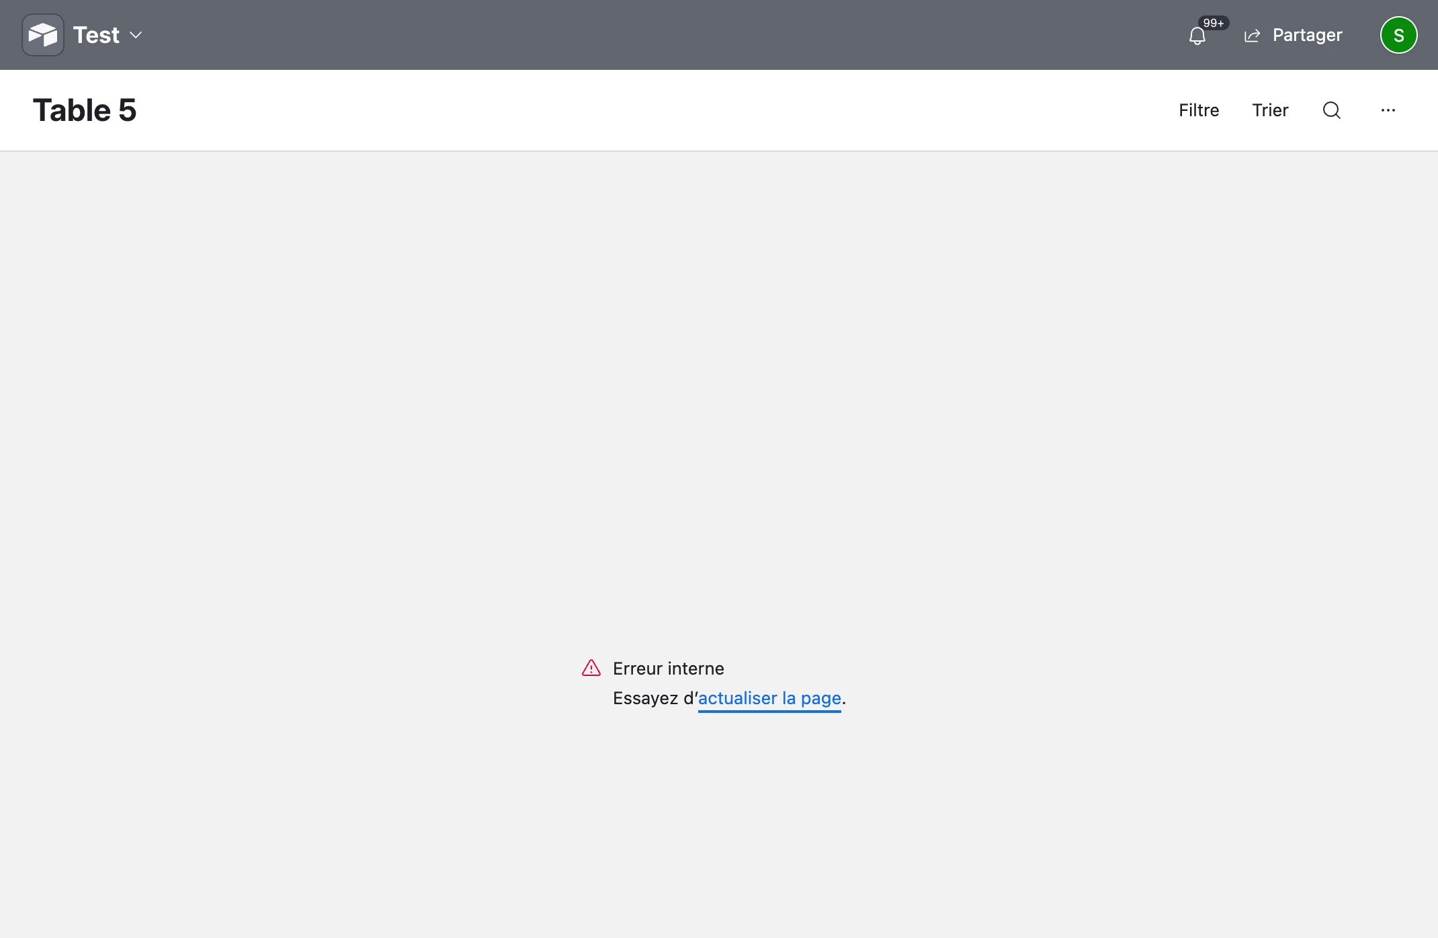
Task: Click the share arrow icon
Action: click(1252, 36)
